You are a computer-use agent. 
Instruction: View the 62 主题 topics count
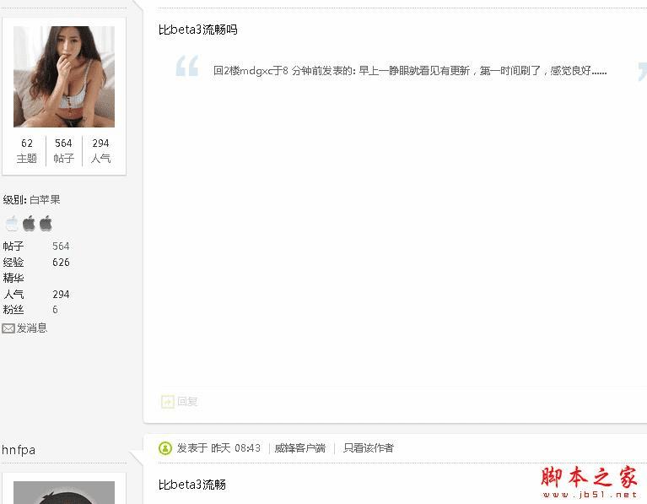(27, 151)
